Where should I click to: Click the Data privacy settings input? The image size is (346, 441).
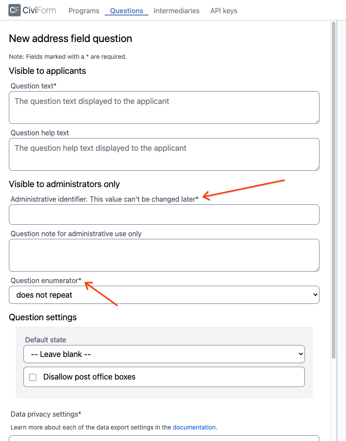coord(163,439)
